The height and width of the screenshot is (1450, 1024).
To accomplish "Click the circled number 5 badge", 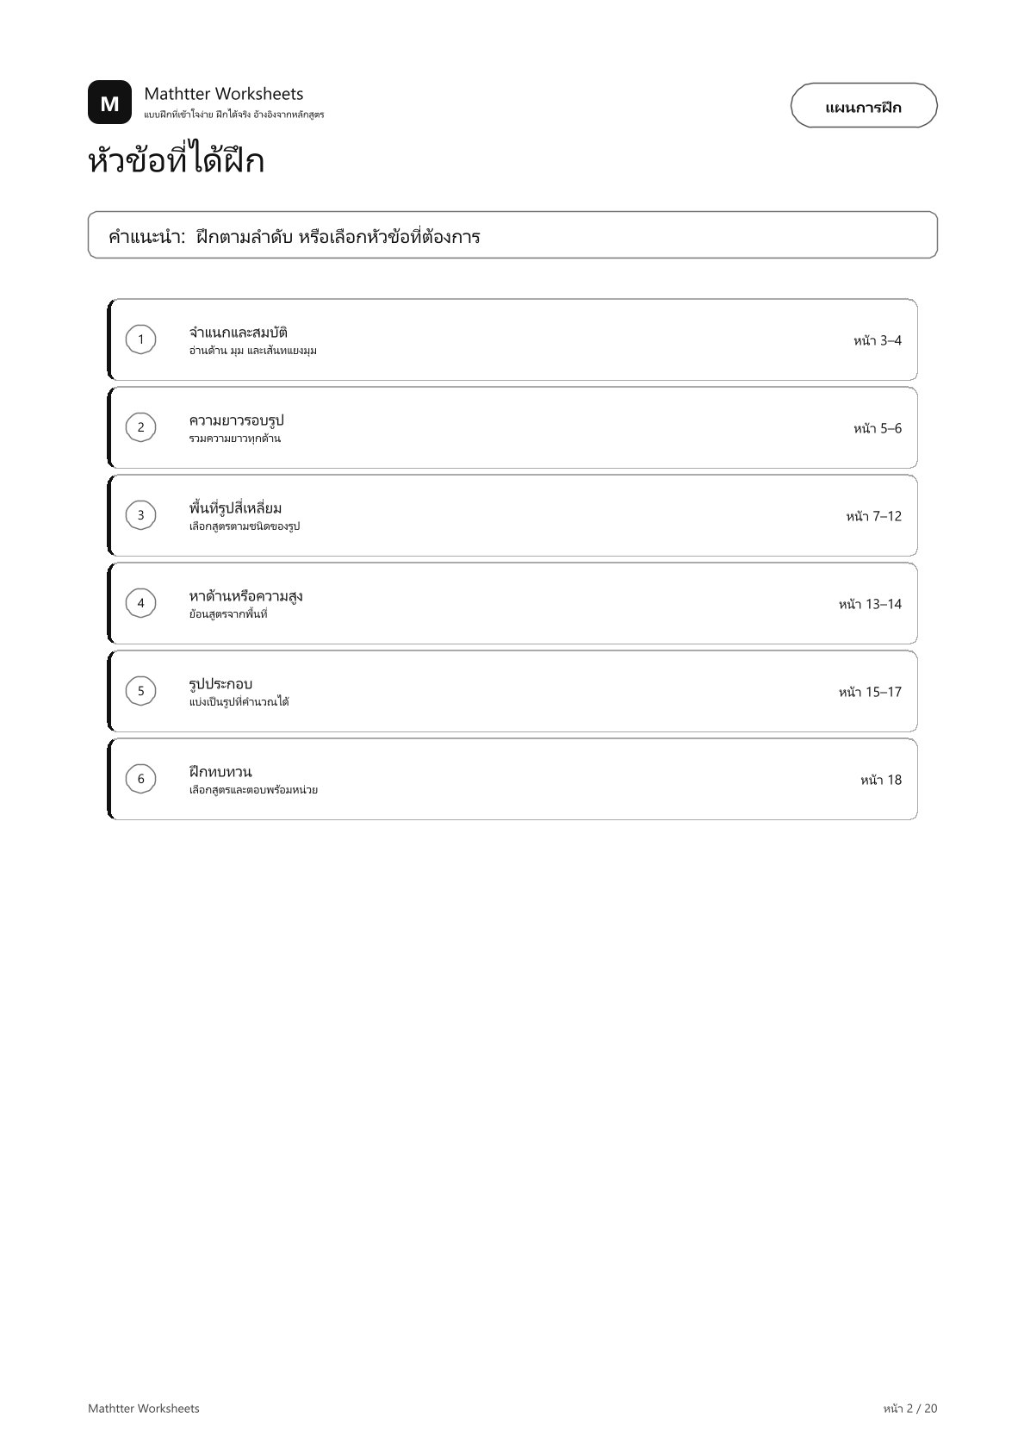I will click(x=141, y=691).
